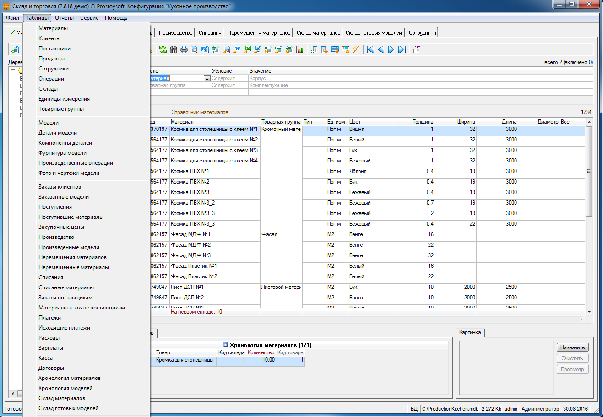Viewport: 603px width, 417px height.
Task: Click the printer icon in the toolbar
Action: pyautogui.click(x=184, y=49)
